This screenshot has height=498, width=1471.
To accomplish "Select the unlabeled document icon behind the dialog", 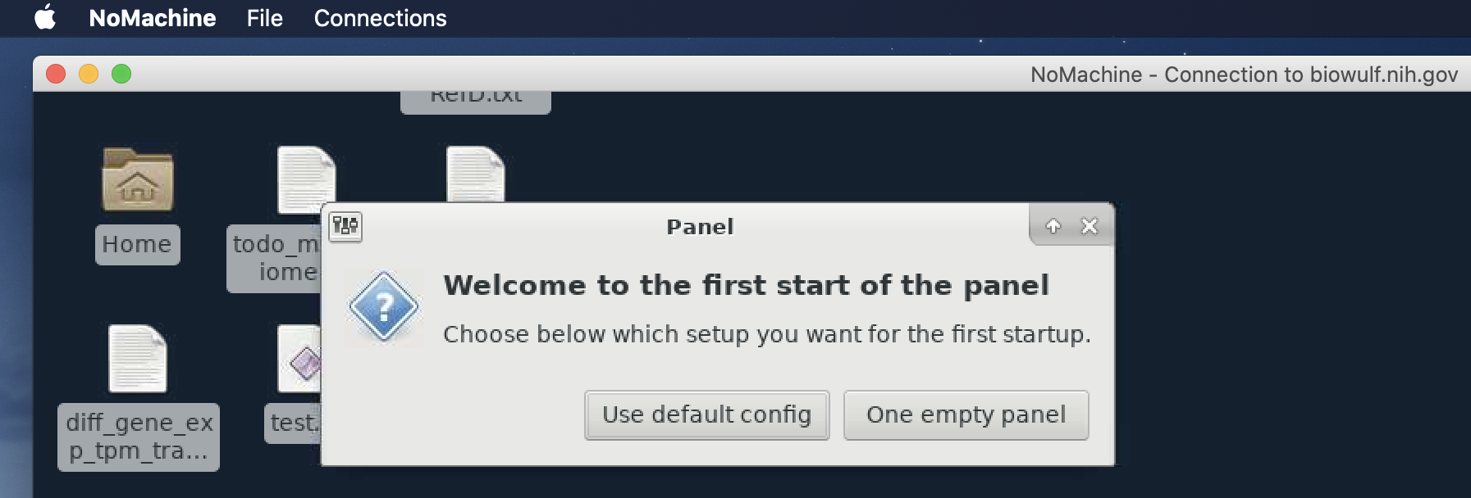I will click(475, 174).
